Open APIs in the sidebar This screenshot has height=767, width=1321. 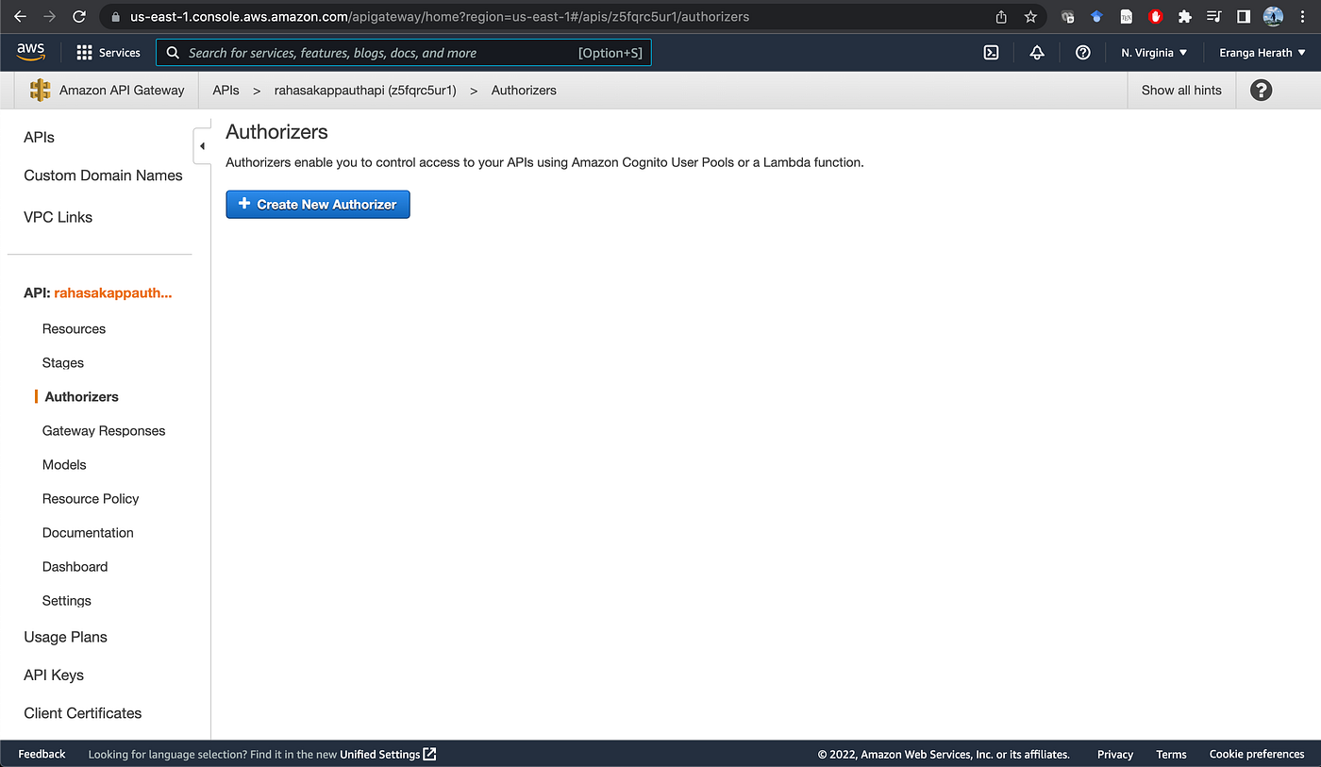[39, 137]
